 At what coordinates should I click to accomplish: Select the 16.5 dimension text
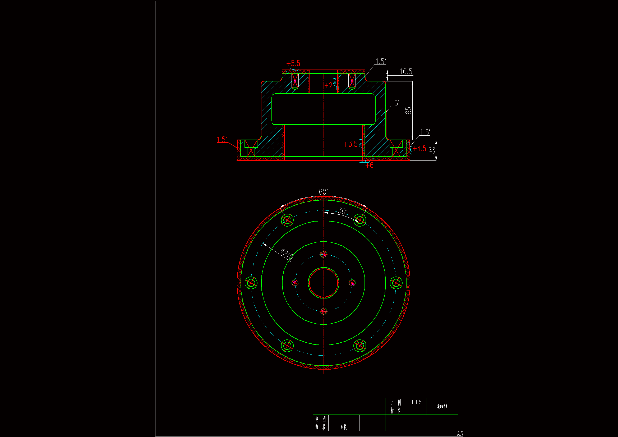[406, 72]
